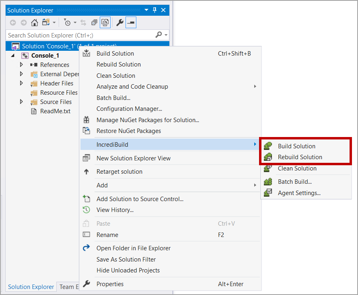Viewport: 358px width, 295px height.
Task: Click the Home icon in Solution Explorer toolbar
Action: coord(35,23)
